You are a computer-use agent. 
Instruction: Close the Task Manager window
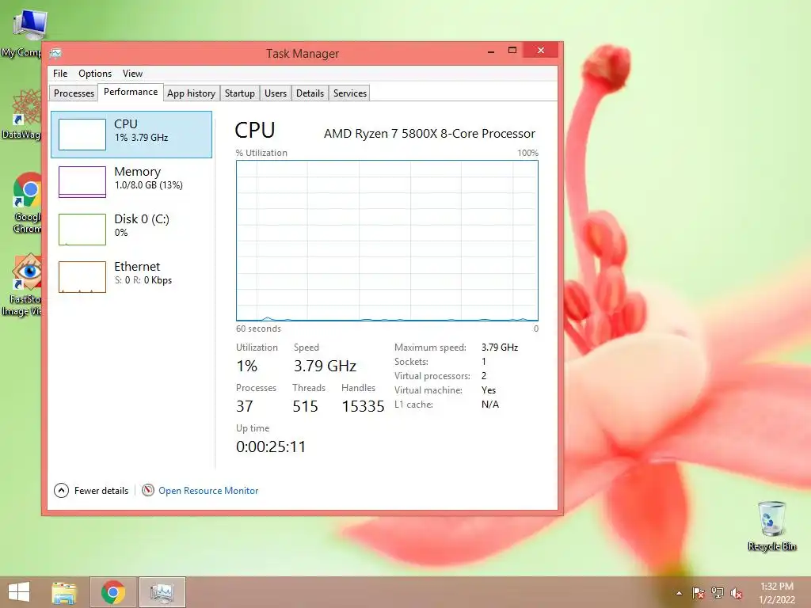coord(540,50)
